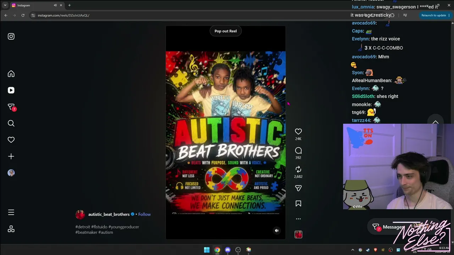454x255 pixels.
Task: Toggle the reel's sound with the speaker button
Action: pyautogui.click(x=277, y=231)
